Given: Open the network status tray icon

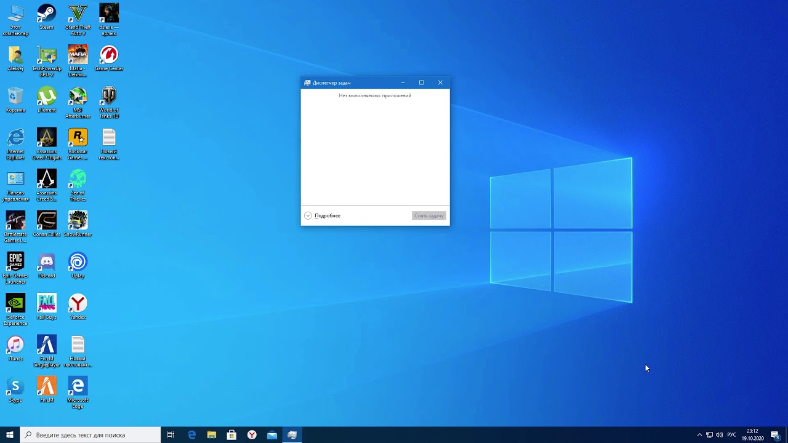Looking at the screenshot, I should tap(709, 435).
